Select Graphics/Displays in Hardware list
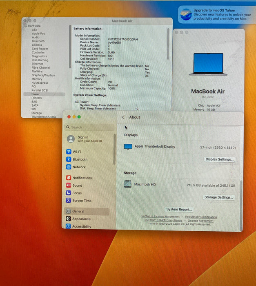 [x=43, y=75]
